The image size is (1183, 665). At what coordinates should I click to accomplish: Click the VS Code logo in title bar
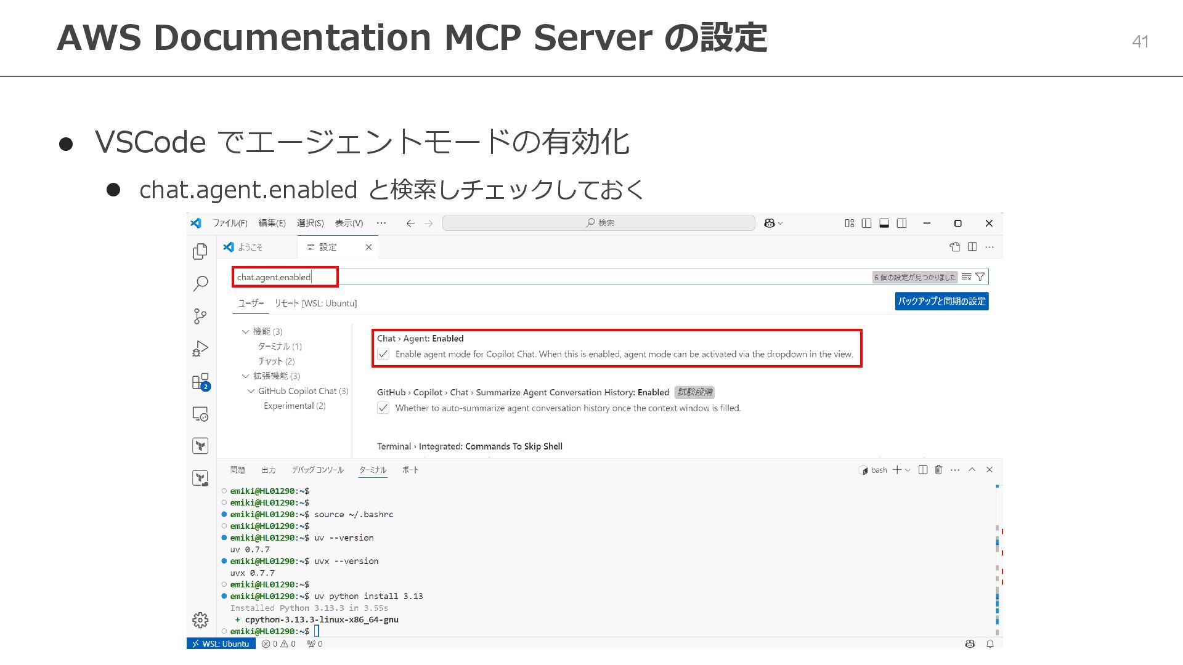pos(196,223)
